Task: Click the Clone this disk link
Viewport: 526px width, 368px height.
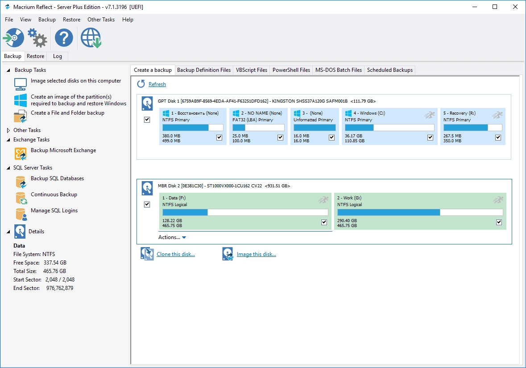Action: click(176, 254)
